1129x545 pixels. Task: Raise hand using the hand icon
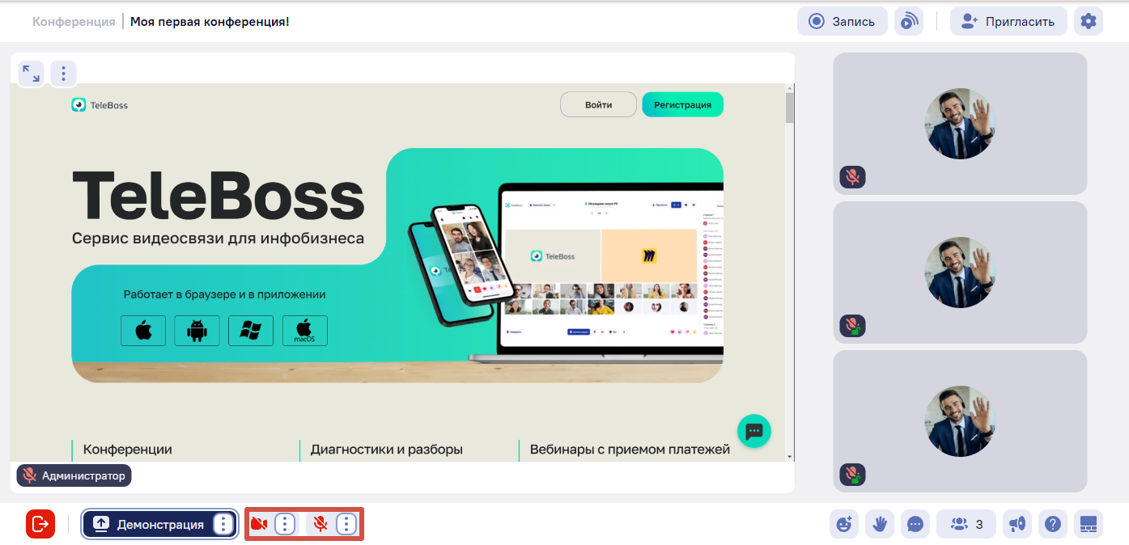[x=880, y=524]
